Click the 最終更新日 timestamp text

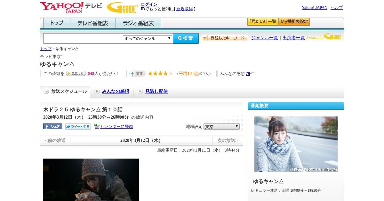[198, 150]
